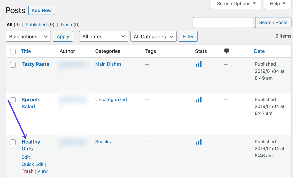Viewport: 293px width, 178px height.
Task: Check stats for the Healthy Oats post
Action: click(199, 142)
